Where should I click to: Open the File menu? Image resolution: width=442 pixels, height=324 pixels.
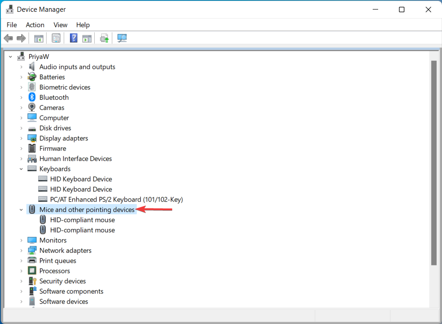click(12, 25)
